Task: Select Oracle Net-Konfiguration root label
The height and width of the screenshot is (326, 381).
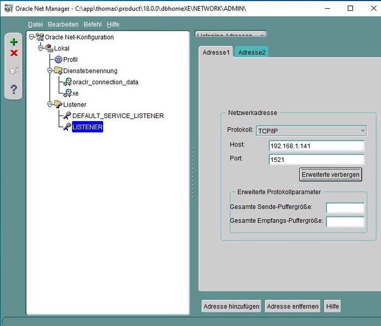Action: click(79, 37)
